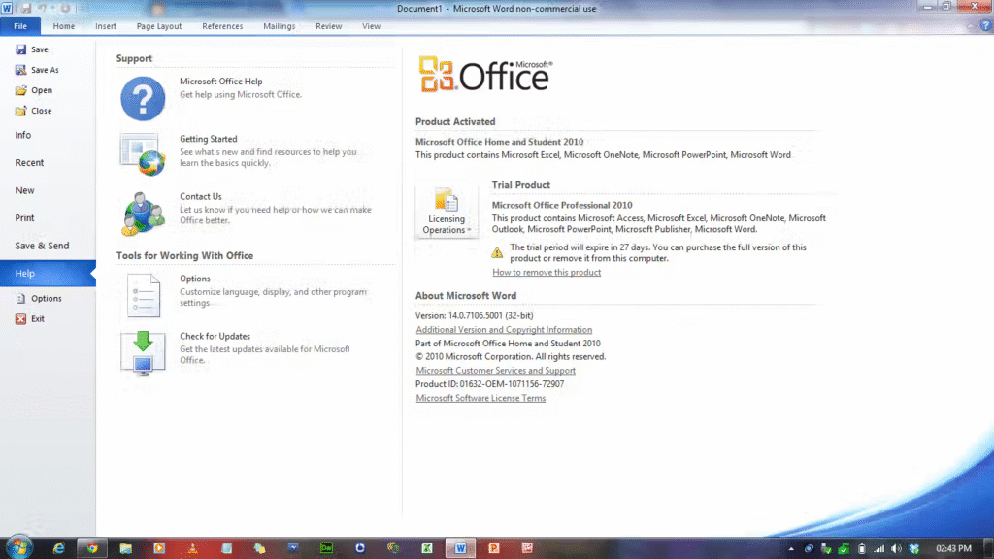Open How to remove this product link

point(547,273)
